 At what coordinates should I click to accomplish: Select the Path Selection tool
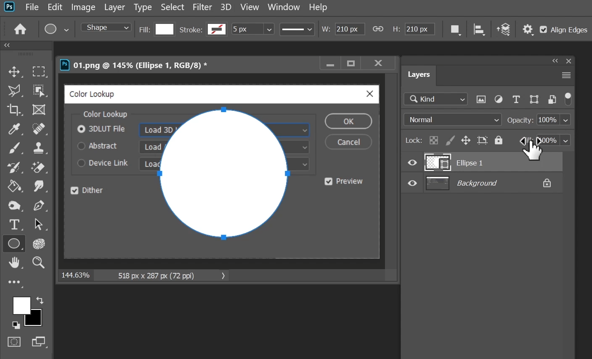click(39, 225)
